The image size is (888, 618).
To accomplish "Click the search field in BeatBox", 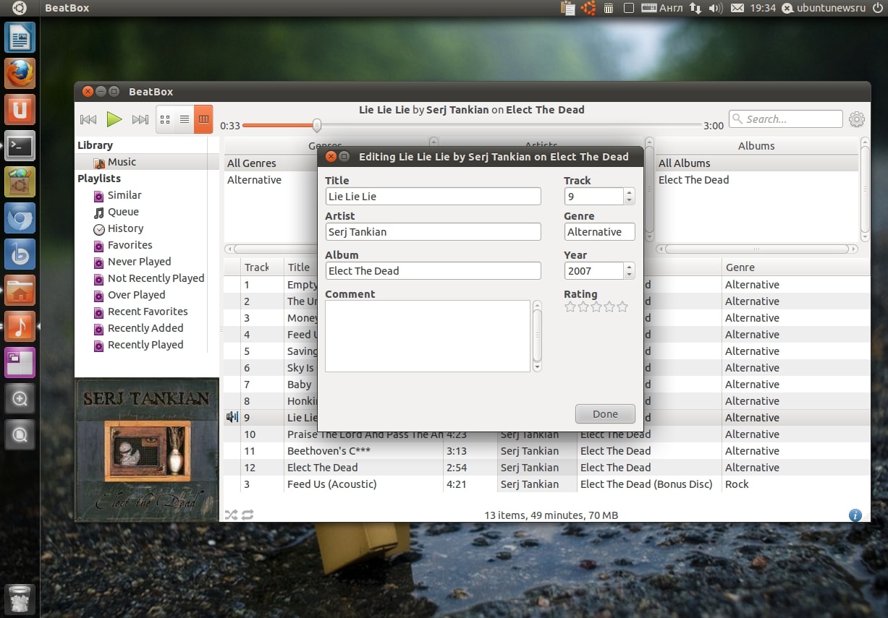I will coord(785,119).
